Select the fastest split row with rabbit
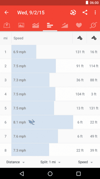This screenshot has height=179, width=100. tap(50, 122)
